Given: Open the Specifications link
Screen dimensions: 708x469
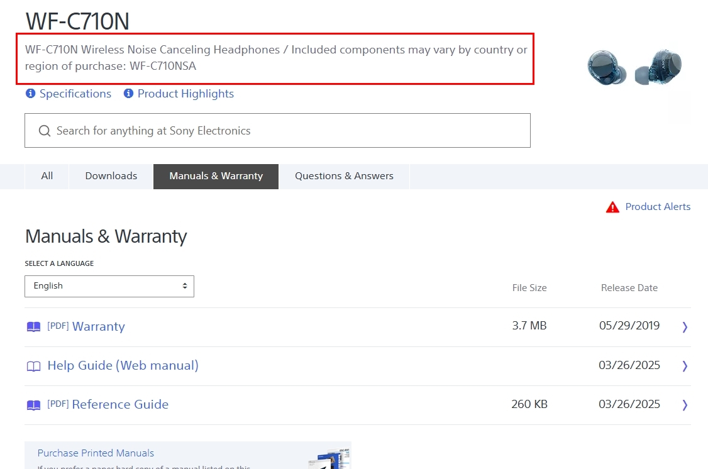Looking at the screenshot, I should click(x=75, y=94).
